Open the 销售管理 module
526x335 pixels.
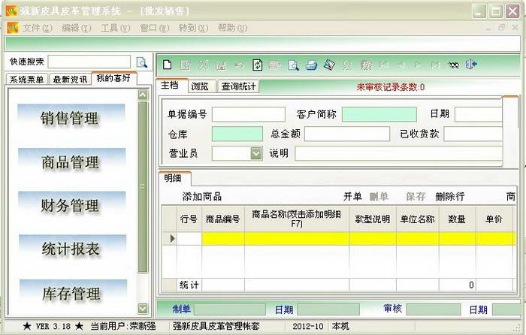pos(71,117)
